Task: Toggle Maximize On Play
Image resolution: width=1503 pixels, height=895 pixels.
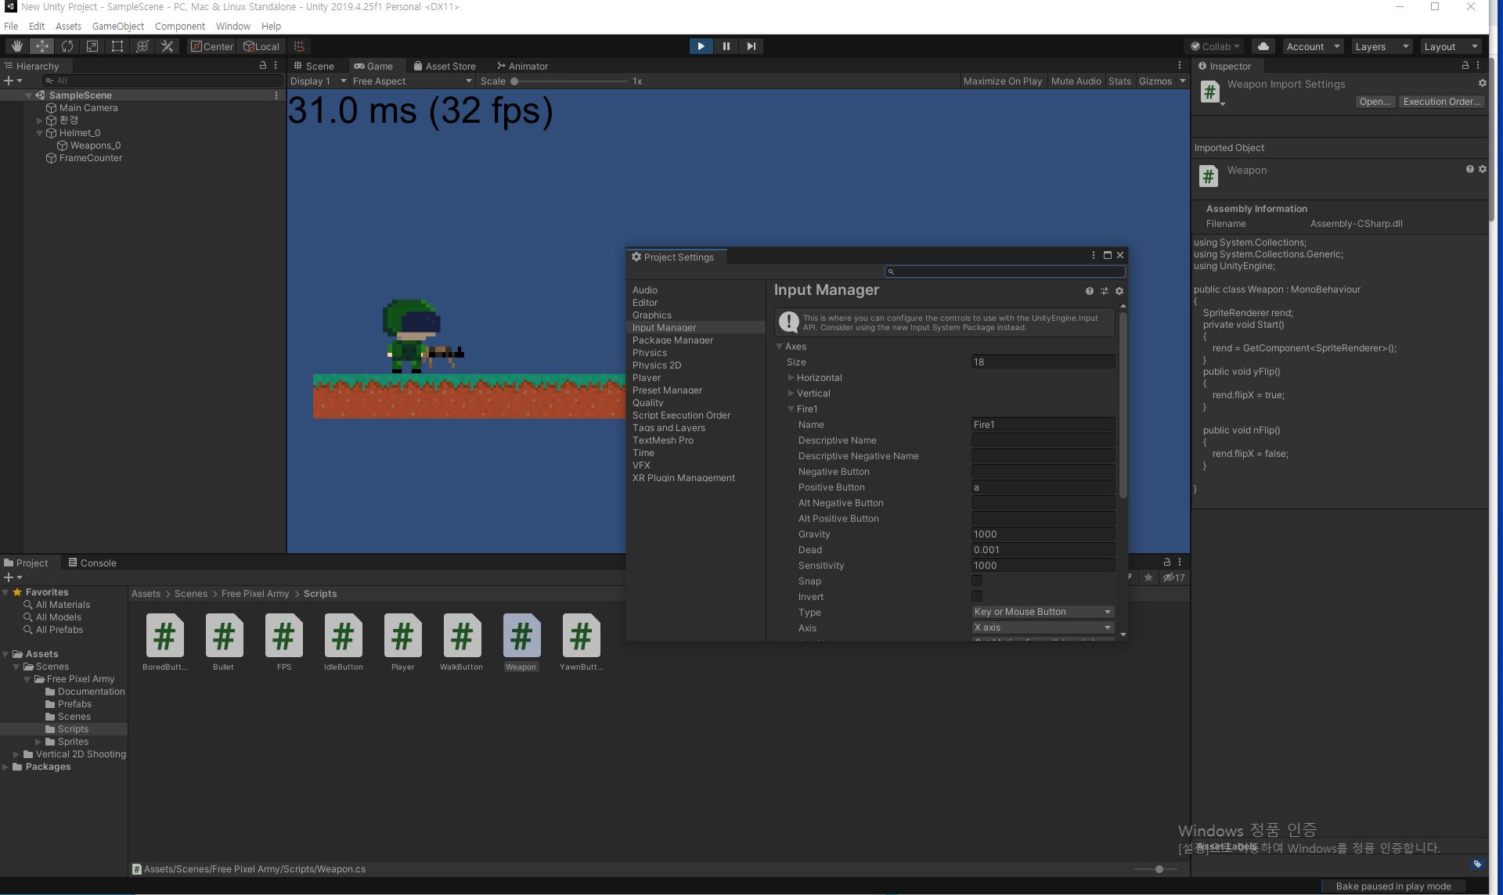Action: tap(1002, 81)
